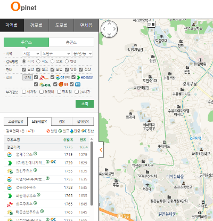This screenshot has width=213, height=221.
Task: Switch to the 도로별 top tab
Action: pyautogui.click(x=61, y=25)
